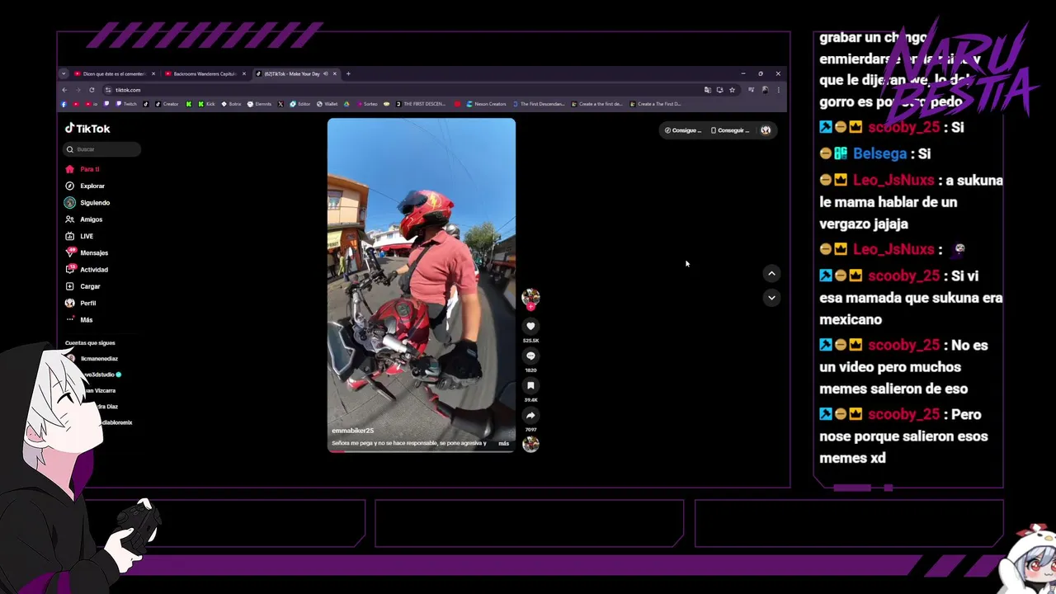Open Explorar in the sidebar
The image size is (1056, 594).
[x=85, y=186]
